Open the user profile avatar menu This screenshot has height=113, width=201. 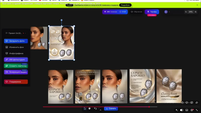point(166,12)
